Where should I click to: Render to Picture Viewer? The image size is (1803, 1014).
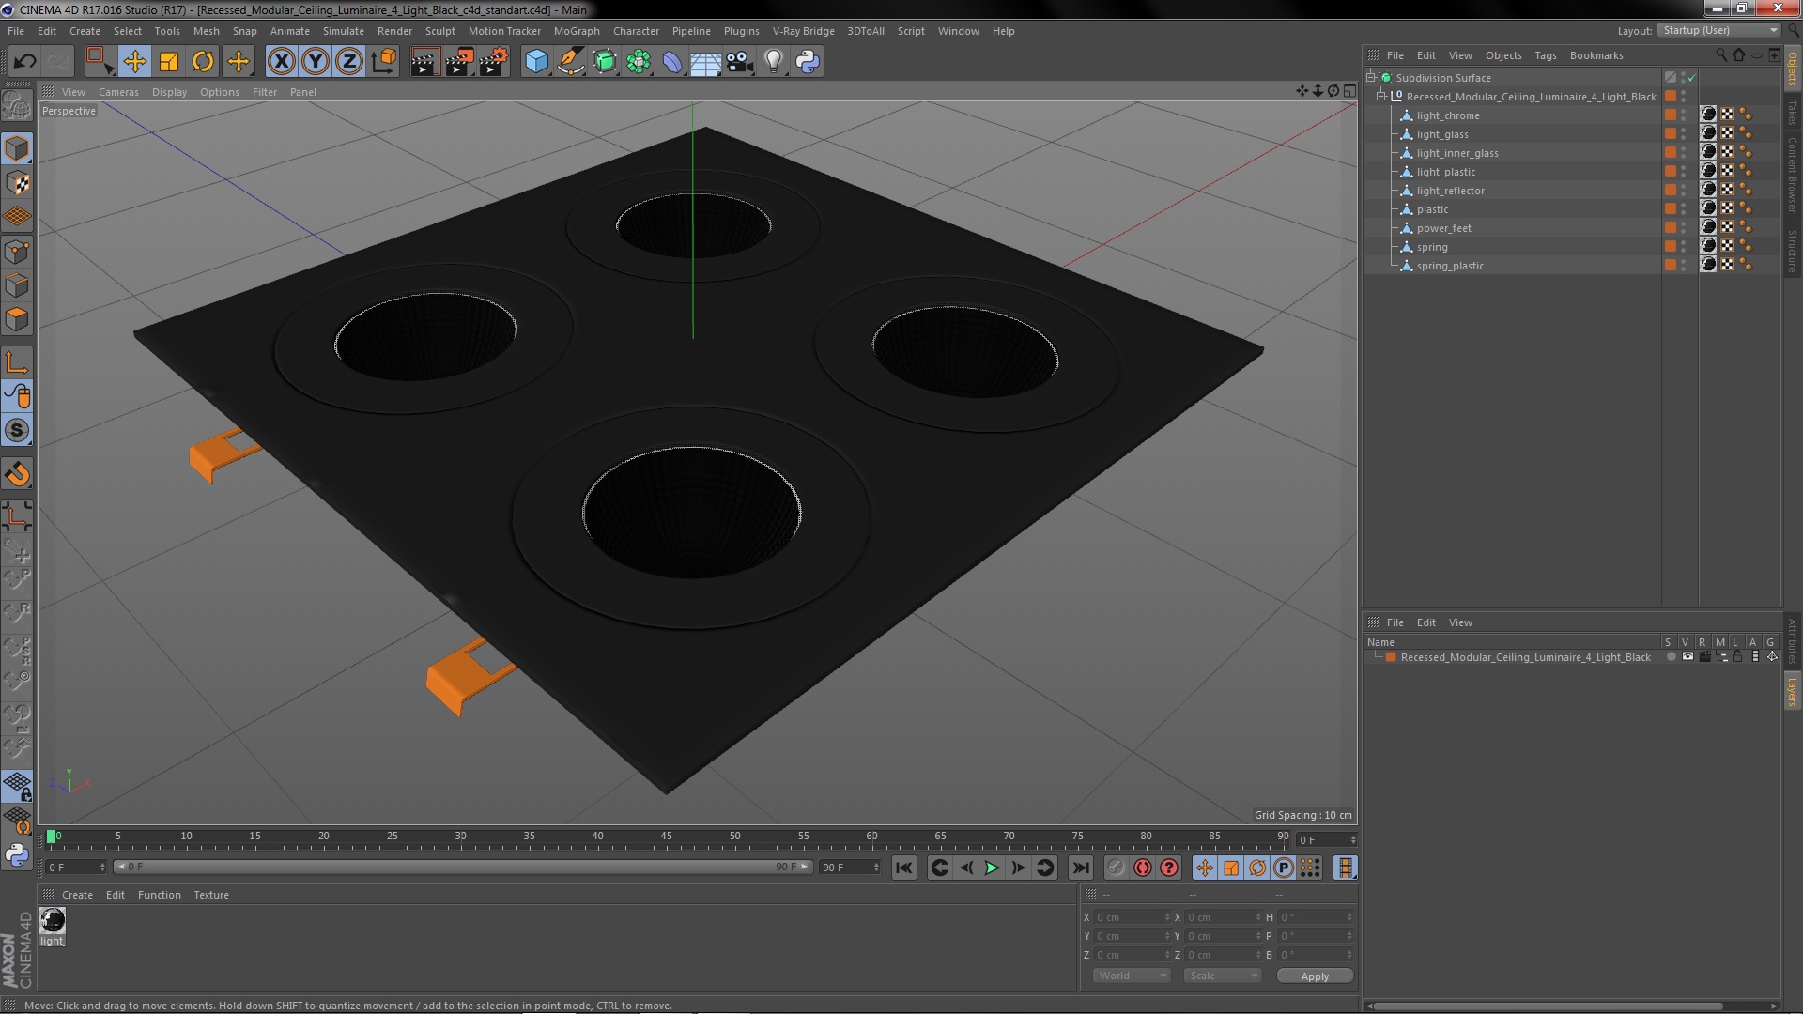(x=458, y=62)
